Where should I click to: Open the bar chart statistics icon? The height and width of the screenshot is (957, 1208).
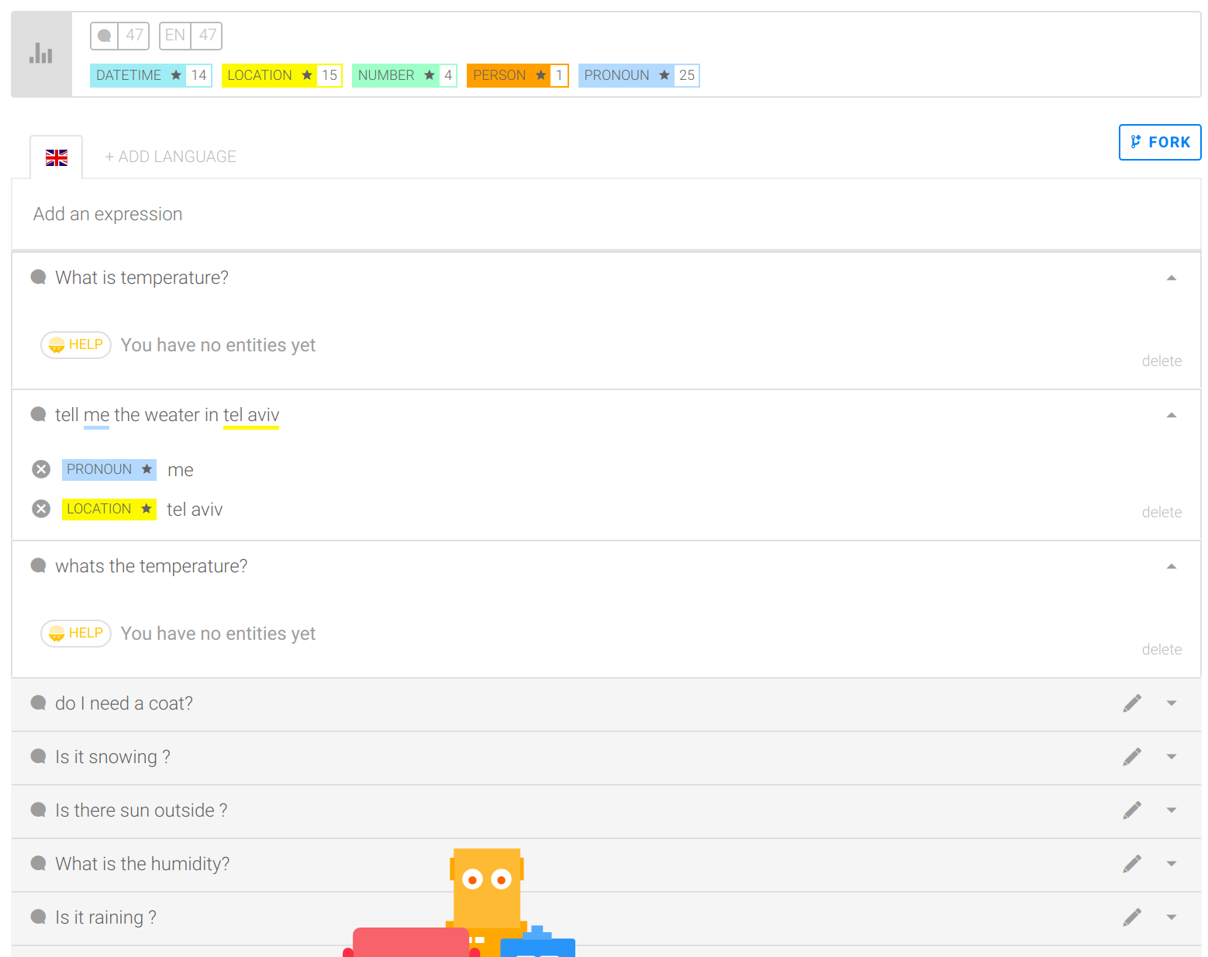click(41, 54)
